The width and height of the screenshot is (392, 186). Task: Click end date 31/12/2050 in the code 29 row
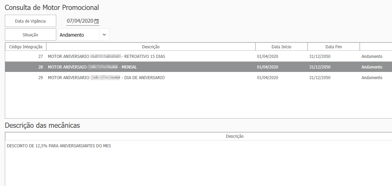point(320,78)
